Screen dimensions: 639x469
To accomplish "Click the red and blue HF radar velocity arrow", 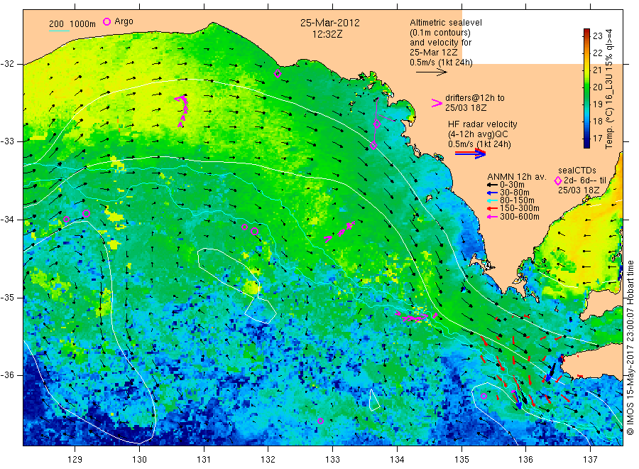I will tap(470, 153).
